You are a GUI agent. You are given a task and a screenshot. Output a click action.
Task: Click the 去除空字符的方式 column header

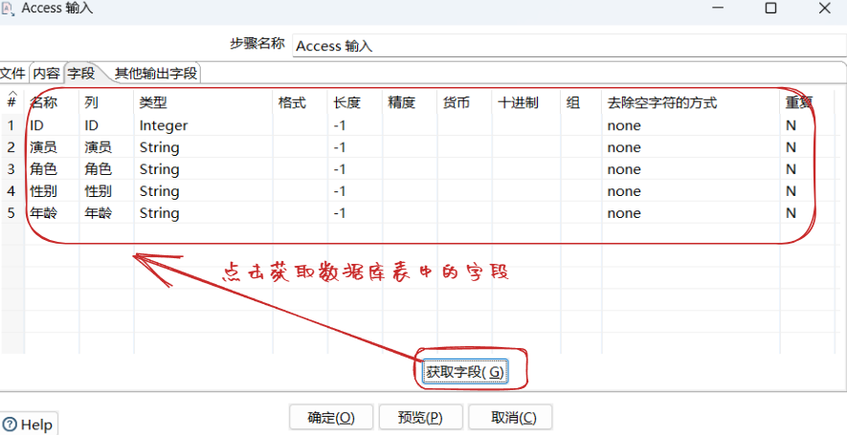(x=691, y=102)
